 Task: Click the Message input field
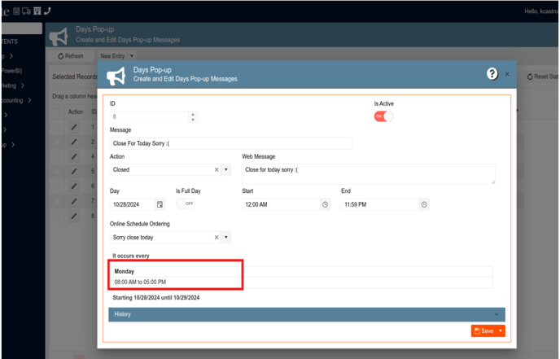[x=230, y=143]
